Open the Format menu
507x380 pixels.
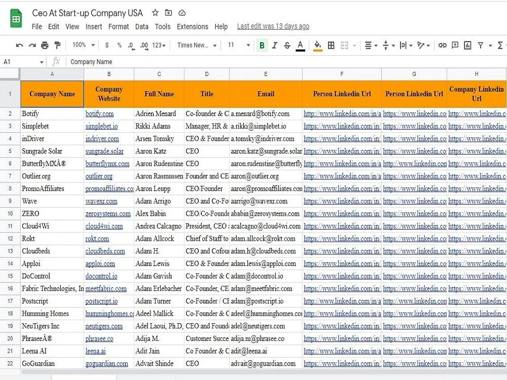coord(118,26)
